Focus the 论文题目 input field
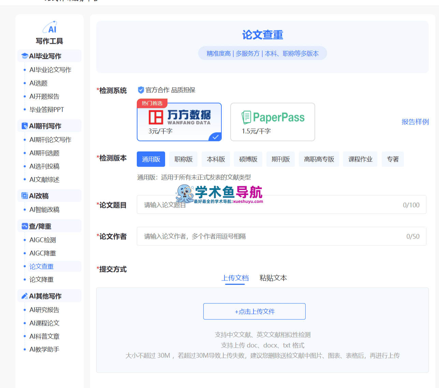 click(281, 205)
